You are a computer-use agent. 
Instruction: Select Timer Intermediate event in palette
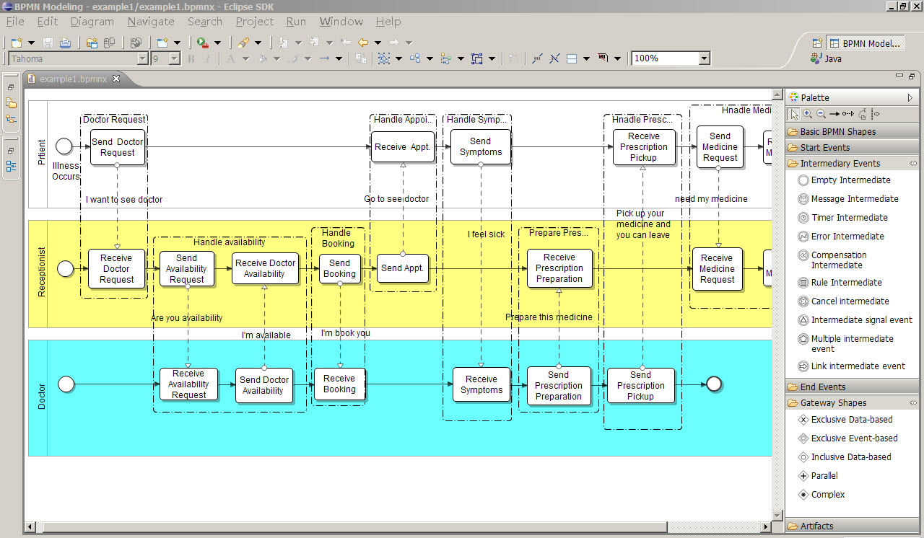click(842, 218)
